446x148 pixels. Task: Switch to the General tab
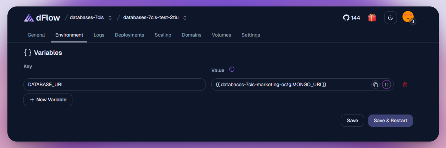point(36,35)
